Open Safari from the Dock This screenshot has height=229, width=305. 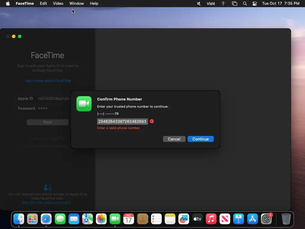[x=46, y=219]
